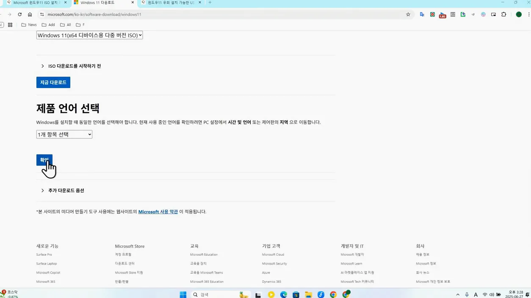Viewport: 531px width, 298px height.
Task: Open the yellow play-button app on taskbar
Action: (x=271, y=295)
